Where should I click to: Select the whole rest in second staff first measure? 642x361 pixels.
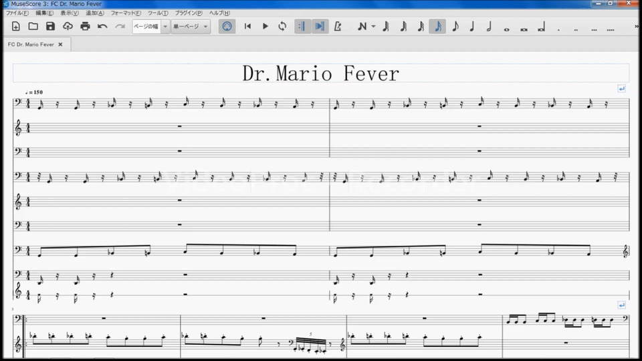click(x=179, y=126)
